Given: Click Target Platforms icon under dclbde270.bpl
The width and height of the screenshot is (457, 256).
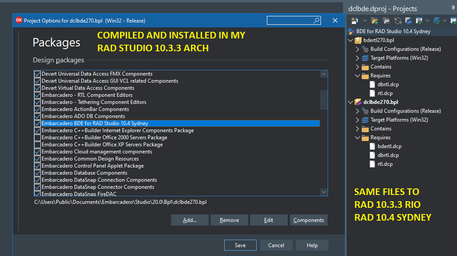Looking at the screenshot, I should click(365, 120).
